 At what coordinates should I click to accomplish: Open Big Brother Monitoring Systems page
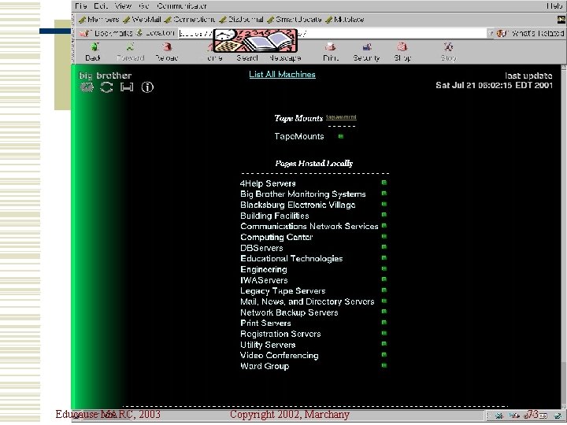click(x=303, y=194)
